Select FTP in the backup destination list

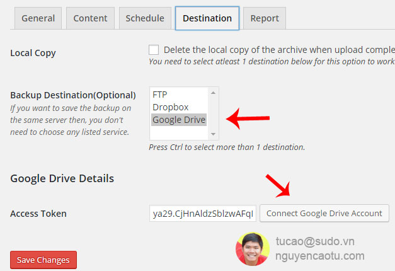(x=160, y=95)
